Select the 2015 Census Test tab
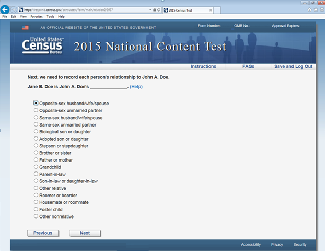Image resolution: width=327 pixels, height=252 pixels. tap(188, 10)
